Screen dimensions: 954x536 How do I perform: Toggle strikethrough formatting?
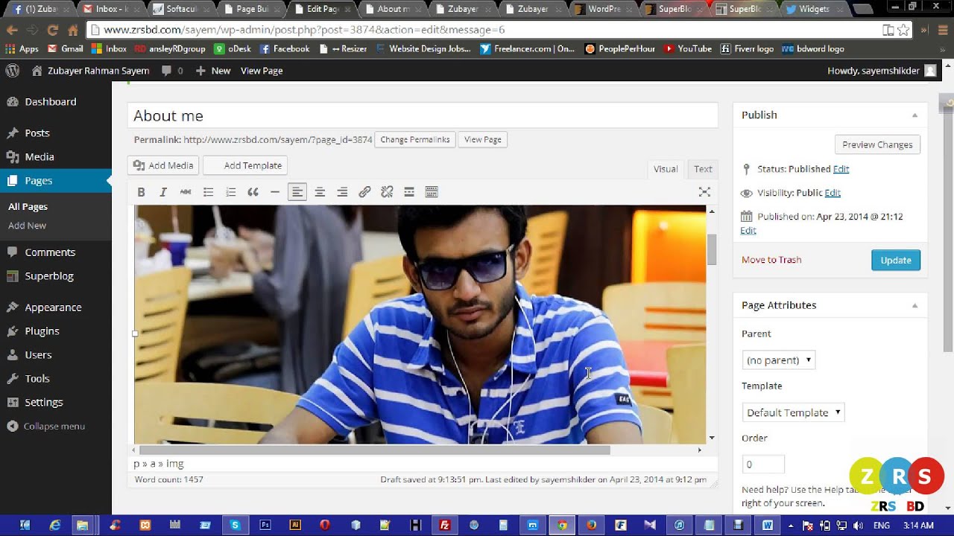[x=186, y=192]
